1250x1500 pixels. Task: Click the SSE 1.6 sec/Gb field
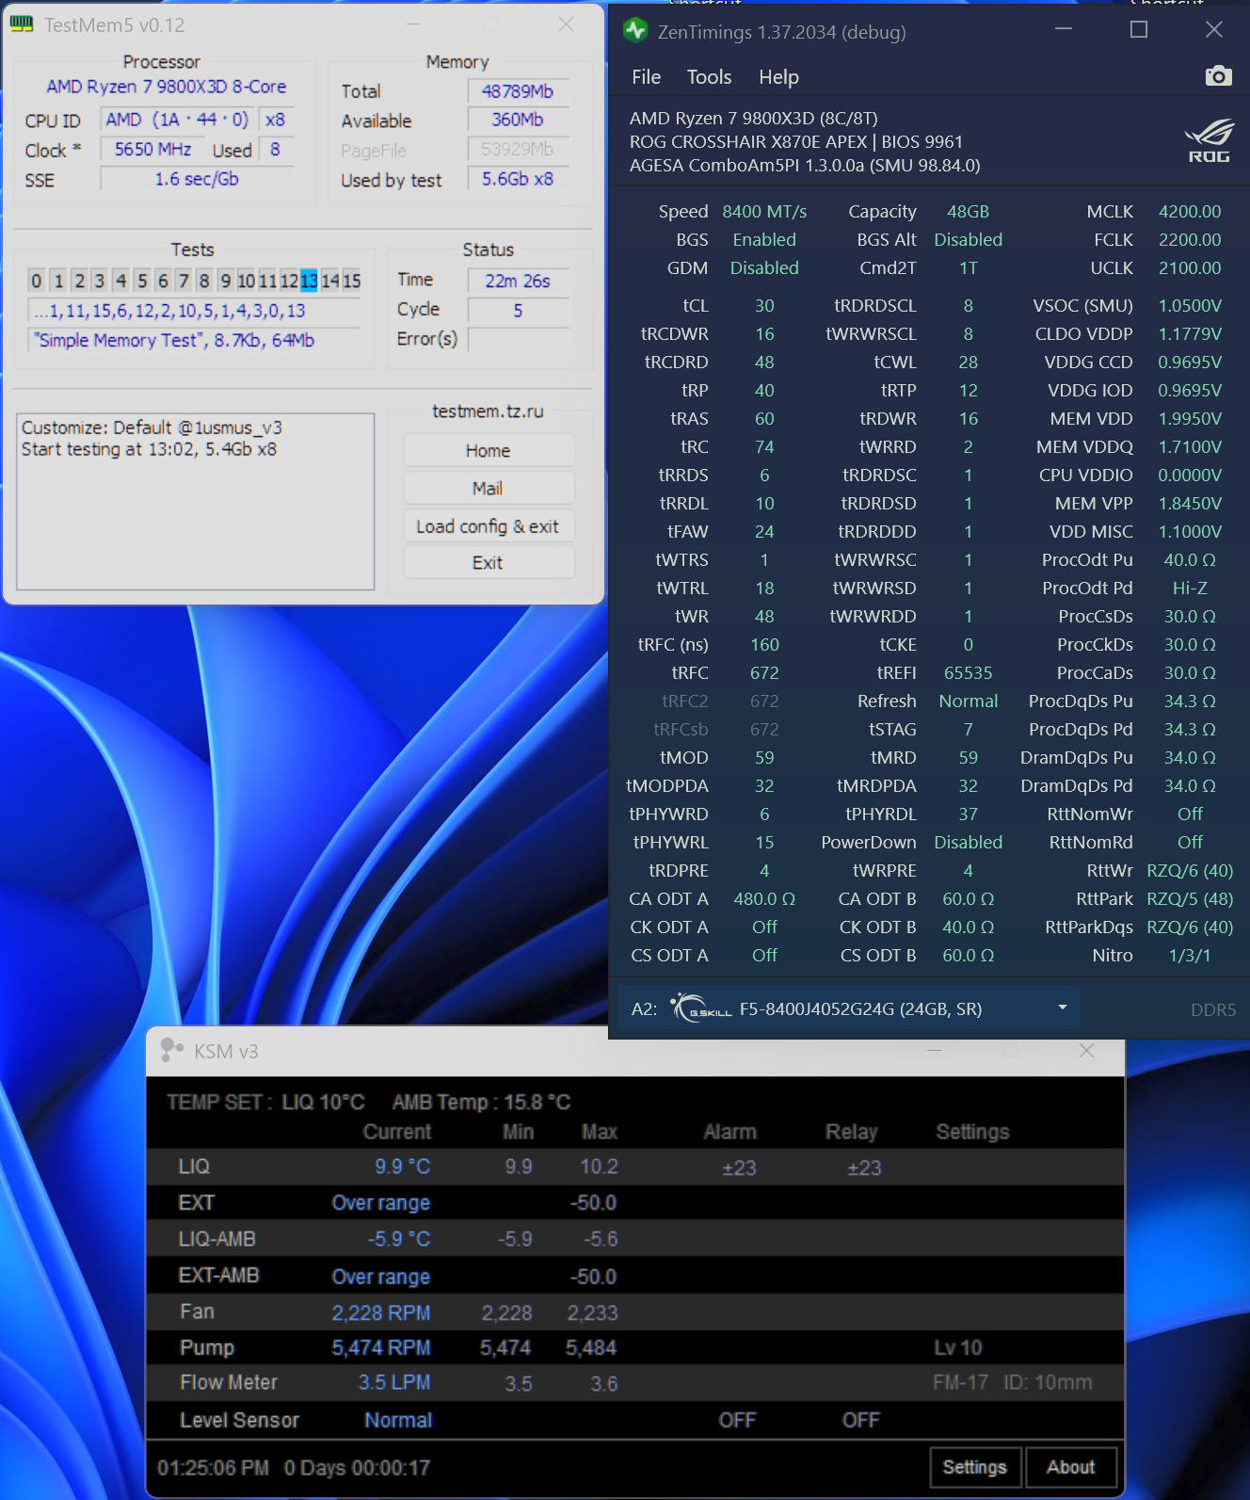coord(197,179)
